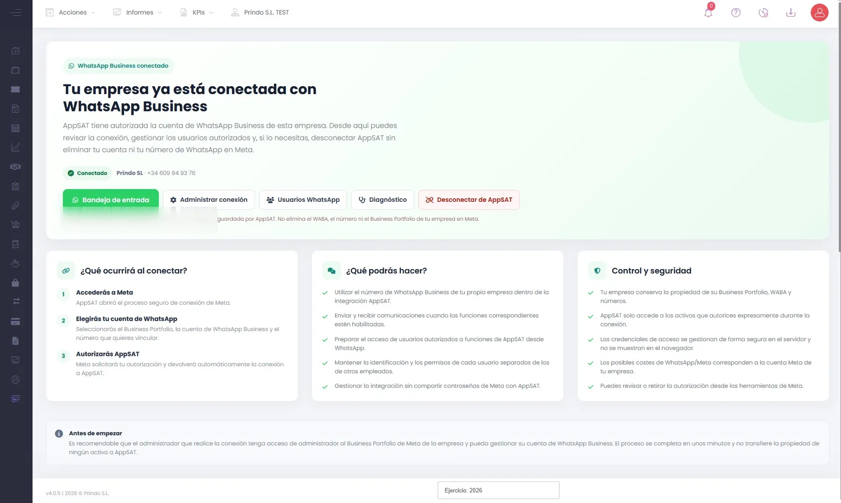Click the Ejercicio: 2026 field
The image size is (841, 503).
(498, 490)
